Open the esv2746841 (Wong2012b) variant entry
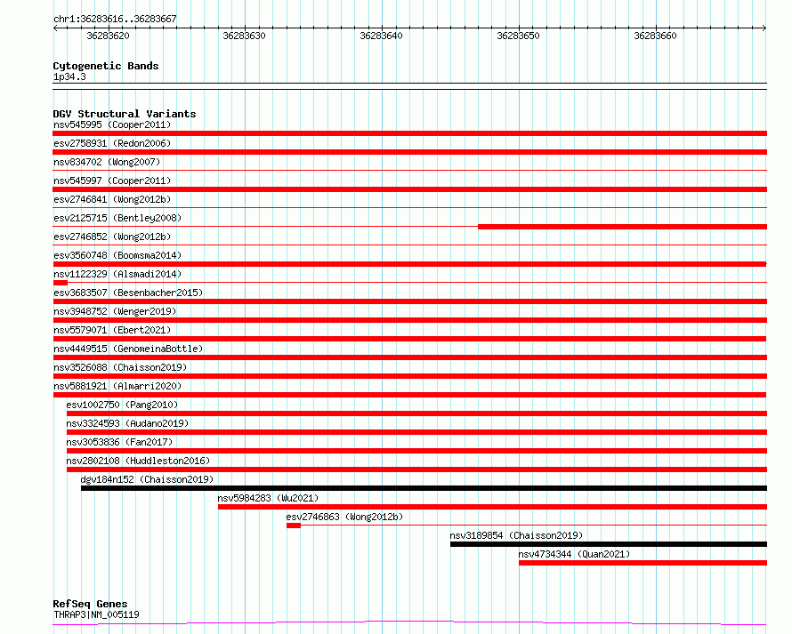Screen dimensions: 792x634 [x=112, y=199]
